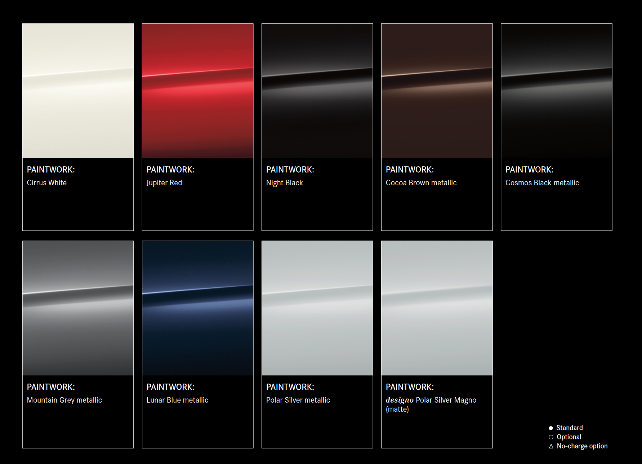Select the Cirrus White paint swatch
This screenshot has height=464, width=642.
click(78, 91)
